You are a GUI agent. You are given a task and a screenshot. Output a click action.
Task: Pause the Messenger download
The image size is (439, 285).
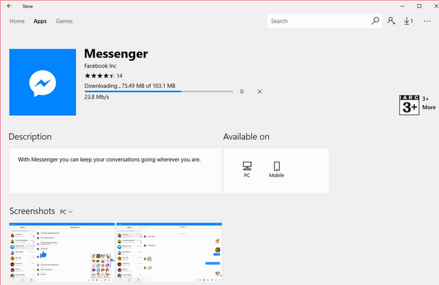click(x=242, y=91)
